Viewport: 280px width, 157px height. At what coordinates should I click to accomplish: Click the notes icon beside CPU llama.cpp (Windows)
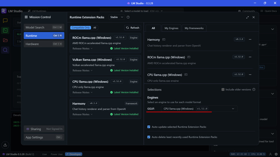point(186,75)
